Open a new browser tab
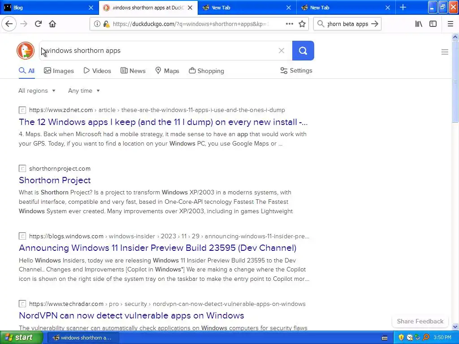This screenshot has width=459, height=344. pyautogui.click(x=403, y=7)
